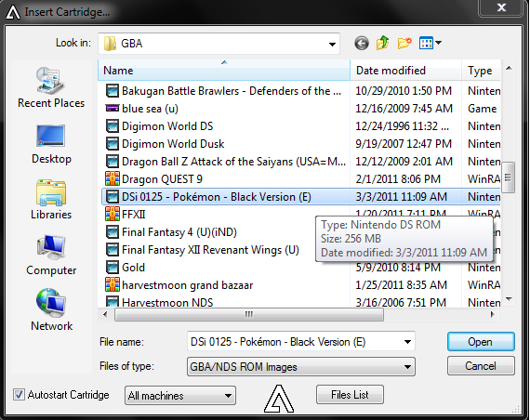Create a new folder icon
The width and height of the screenshot is (530, 420).
point(404,43)
